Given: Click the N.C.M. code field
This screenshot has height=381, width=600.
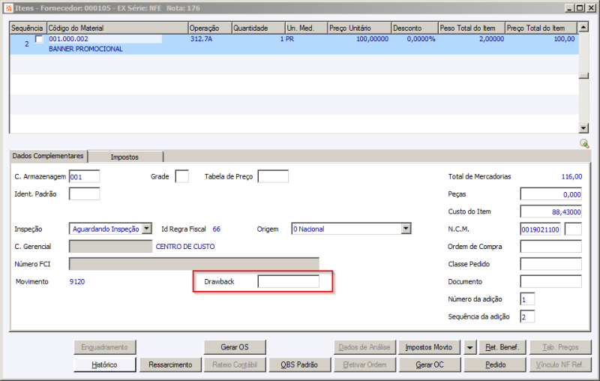Looking at the screenshot, I should click(540, 229).
